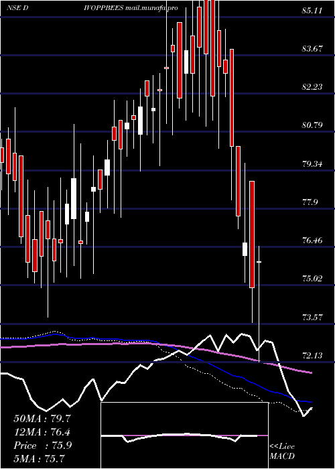
Task: Click the IVOPPBEES mail.munafa.pro title
Action: 131,8
